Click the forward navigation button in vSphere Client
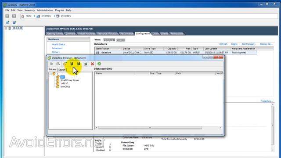 click(14, 16)
